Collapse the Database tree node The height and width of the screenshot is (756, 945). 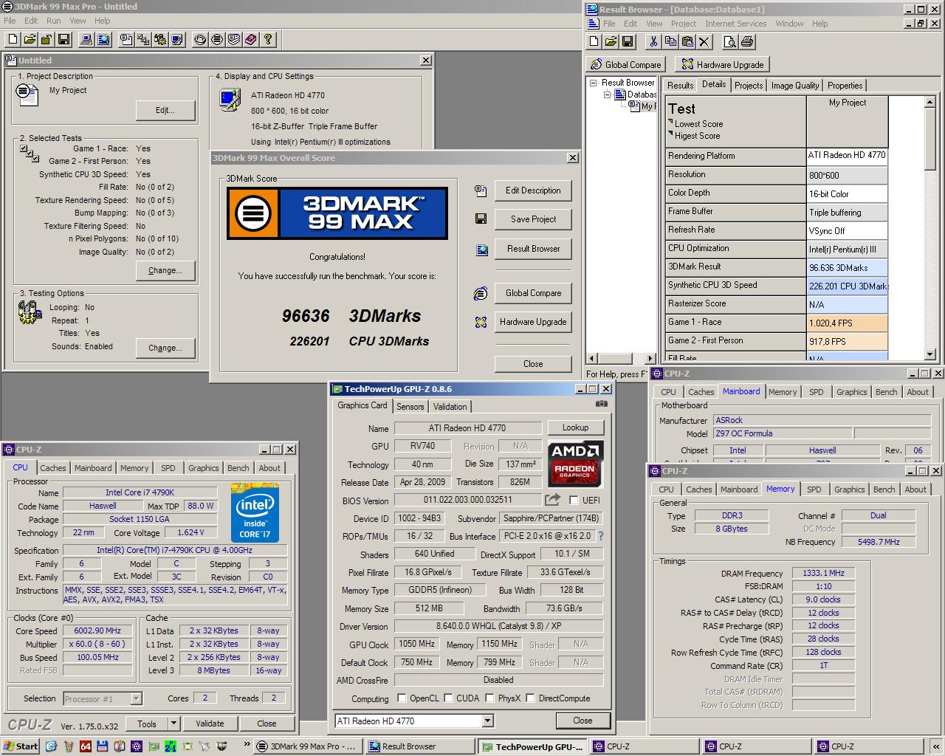pyautogui.click(x=608, y=94)
